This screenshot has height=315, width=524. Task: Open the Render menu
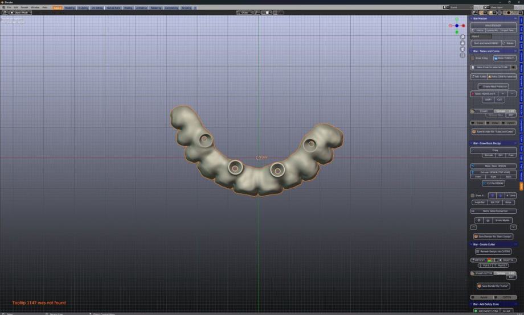pos(24,7)
